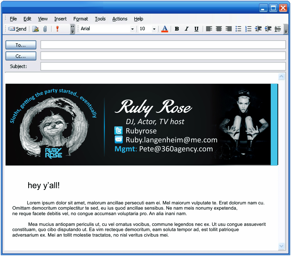Send the email
The height and width of the screenshot is (256, 291).
point(17,29)
